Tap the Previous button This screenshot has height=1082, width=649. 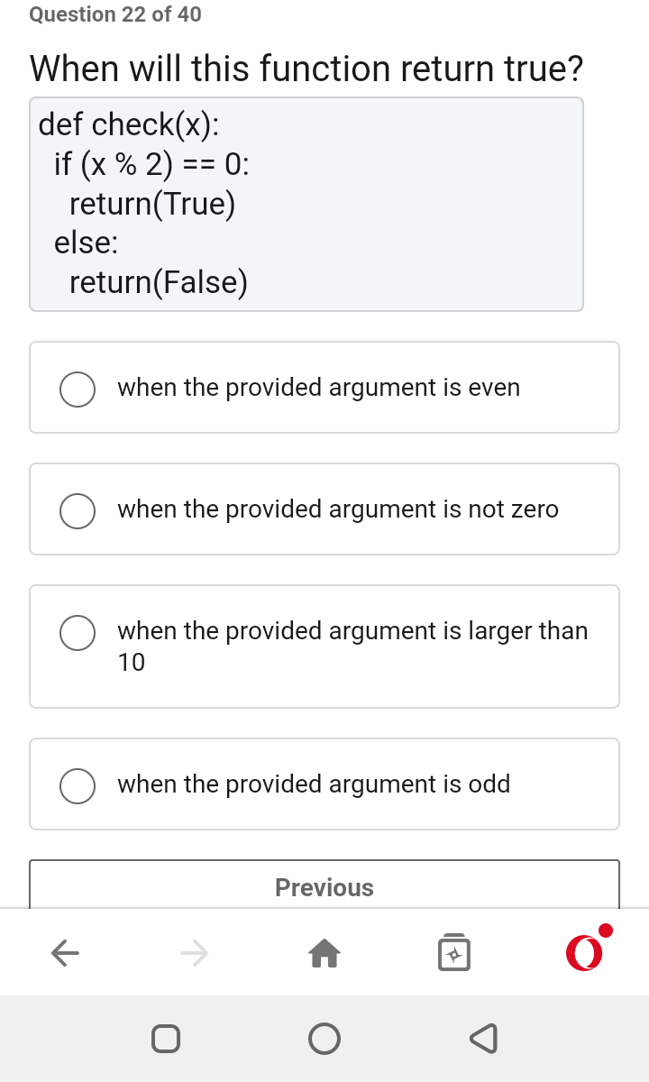tap(324, 887)
